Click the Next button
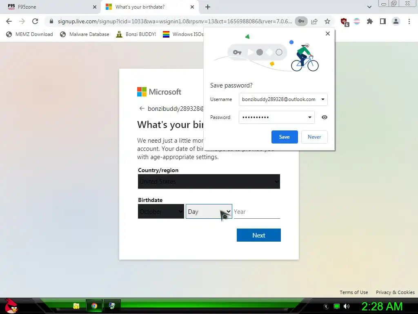Screen dimensions: 418x314 point(258,235)
